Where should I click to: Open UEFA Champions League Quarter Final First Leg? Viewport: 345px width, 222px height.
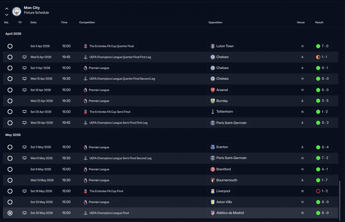117,57
